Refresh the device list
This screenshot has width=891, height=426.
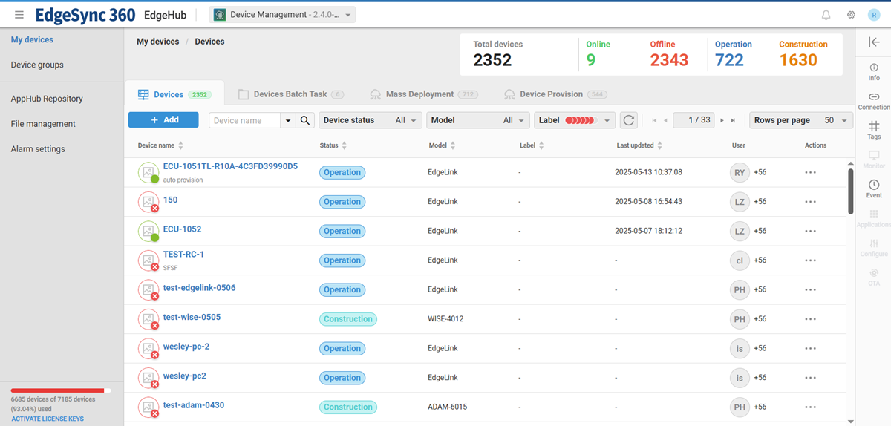coord(629,120)
